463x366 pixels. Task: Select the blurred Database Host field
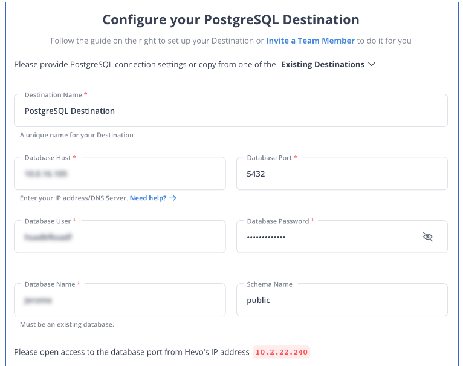[120, 174]
